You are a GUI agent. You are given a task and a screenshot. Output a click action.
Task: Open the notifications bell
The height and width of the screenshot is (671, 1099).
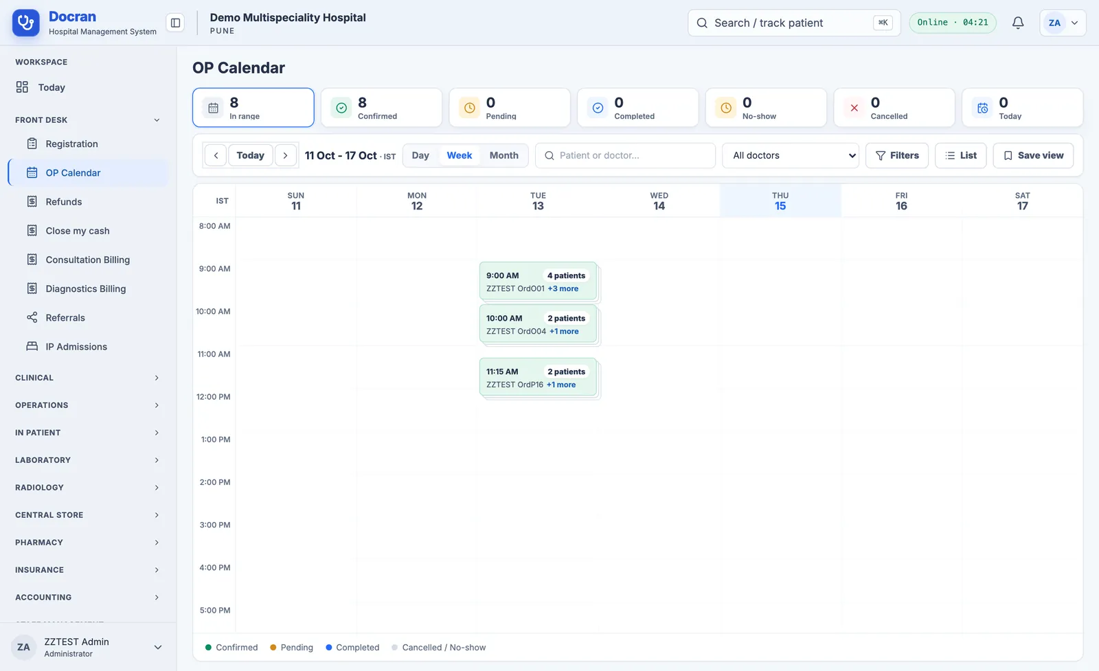(1018, 23)
